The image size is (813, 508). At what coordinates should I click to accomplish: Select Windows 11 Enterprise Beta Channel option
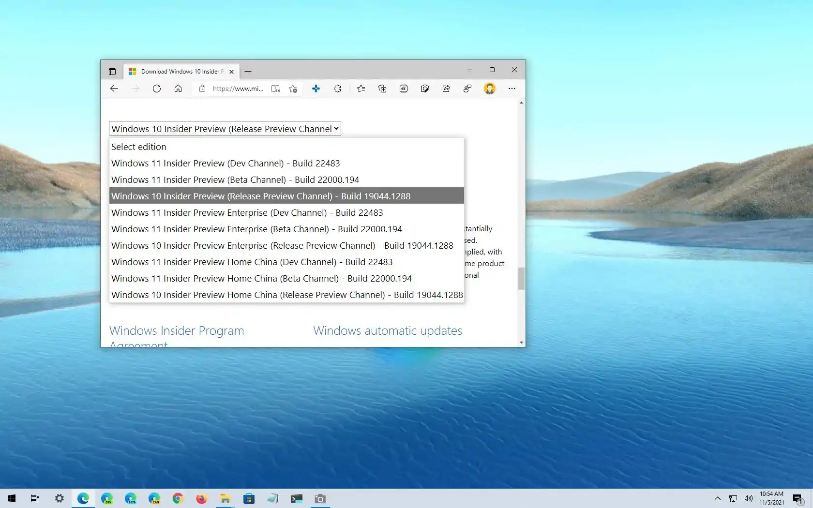tap(286, 229)
